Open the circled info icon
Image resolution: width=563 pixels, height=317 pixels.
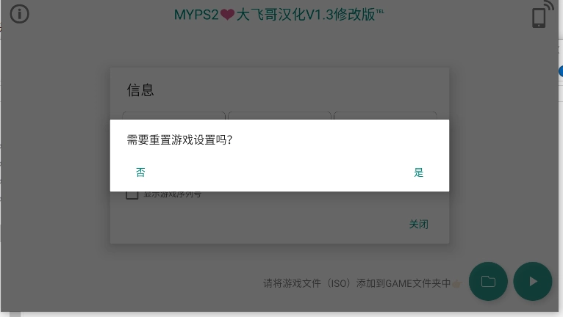19,15
